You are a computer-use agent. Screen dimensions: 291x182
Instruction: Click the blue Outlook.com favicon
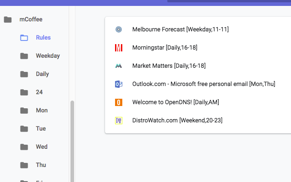[119, 84]
